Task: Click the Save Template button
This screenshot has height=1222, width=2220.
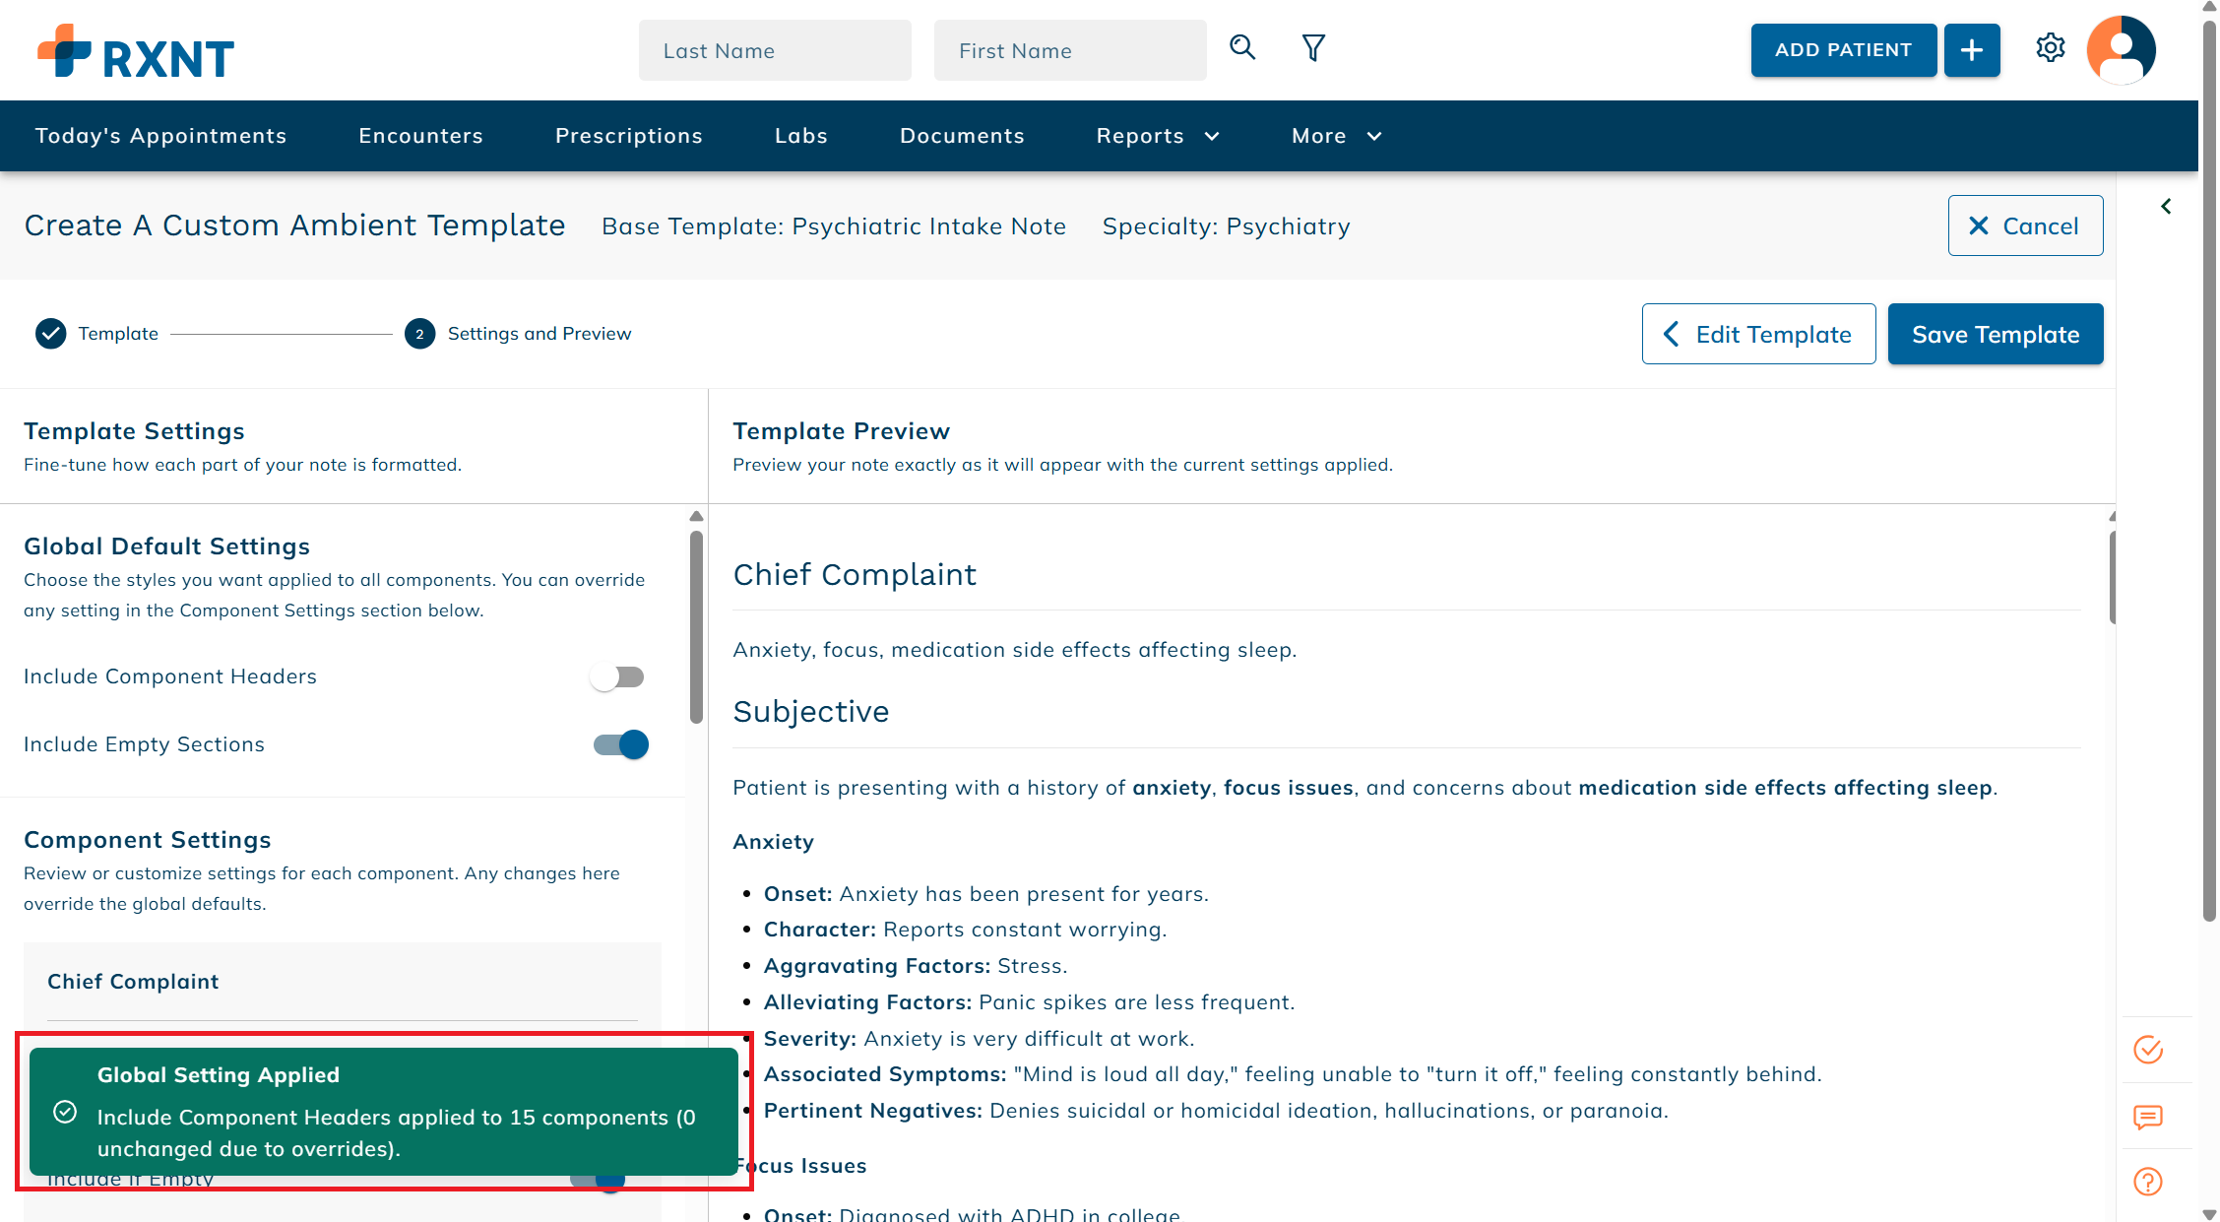Action: [x=1995, y=335]
